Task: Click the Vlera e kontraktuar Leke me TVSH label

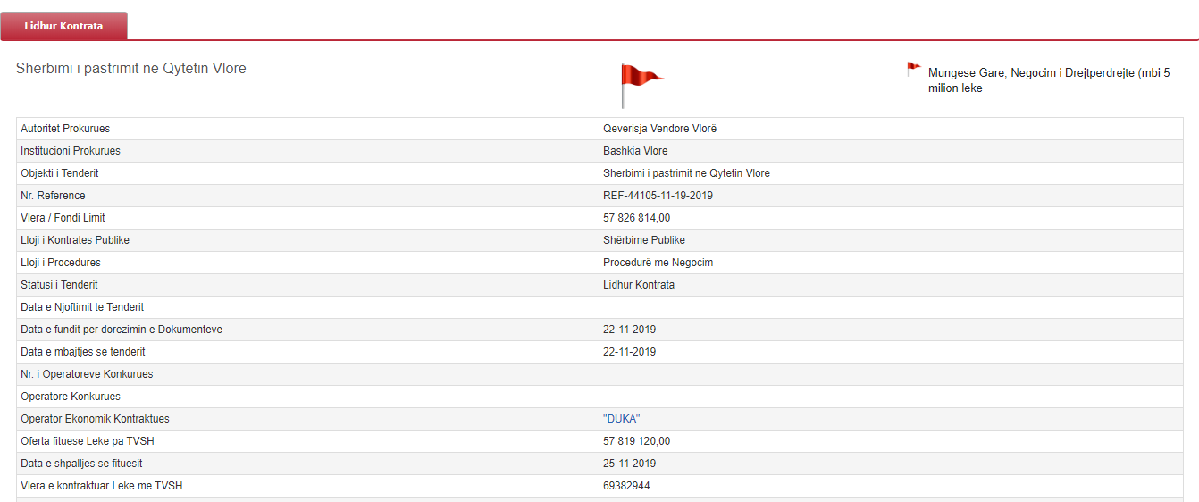Action: pos(102,486)
